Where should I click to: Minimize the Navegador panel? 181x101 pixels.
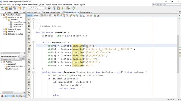click(24, 56)
